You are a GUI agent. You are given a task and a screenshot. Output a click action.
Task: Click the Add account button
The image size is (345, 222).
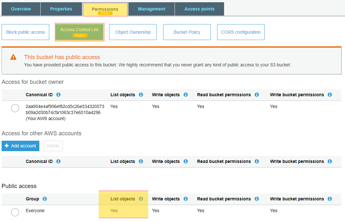click(x=20, y=146)
